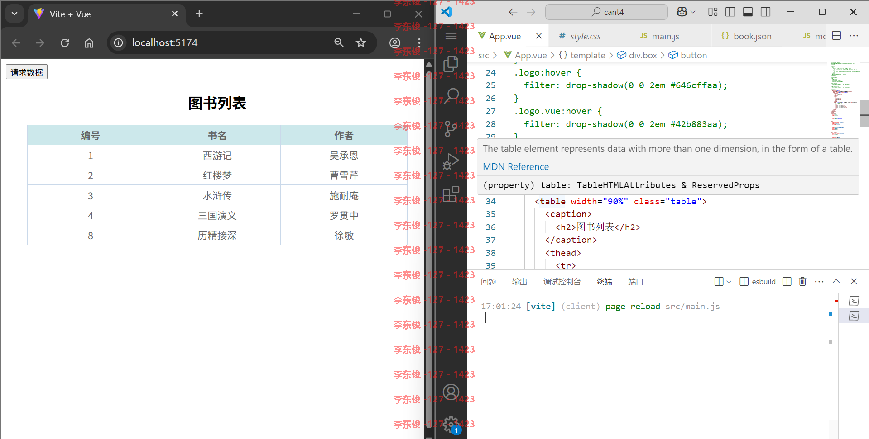This screenshot has height=439, width=869.
Task: Open Customize Layout icon
Action: [x=713, y=12]
